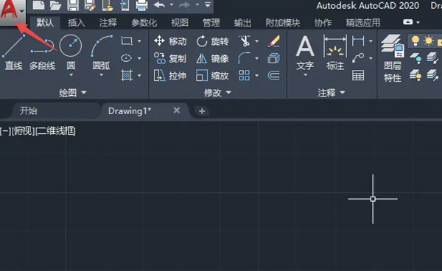Open the 输出 ribbon tab
This screenshot has width=442, height=271.
(242, 23)
